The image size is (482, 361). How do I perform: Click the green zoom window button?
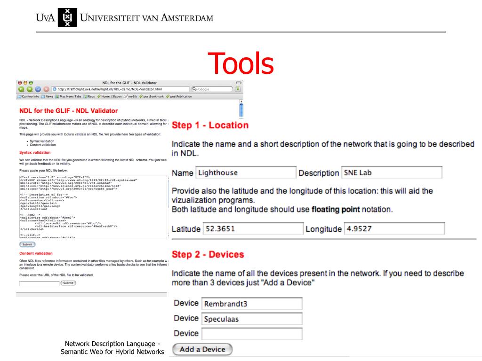[31, 83]
